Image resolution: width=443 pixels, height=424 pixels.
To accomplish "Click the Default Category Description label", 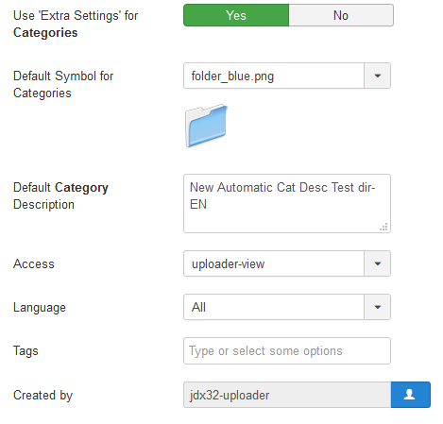I will [60, 195].
